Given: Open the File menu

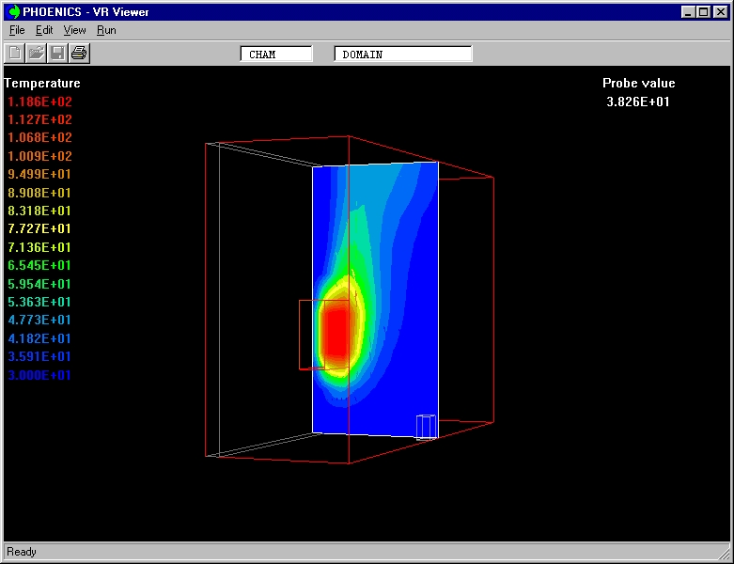Looking at the screenshot, I should click(x=17, y=30).
